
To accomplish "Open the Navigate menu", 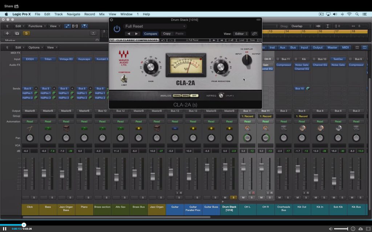I will click(x=73, y=14).
